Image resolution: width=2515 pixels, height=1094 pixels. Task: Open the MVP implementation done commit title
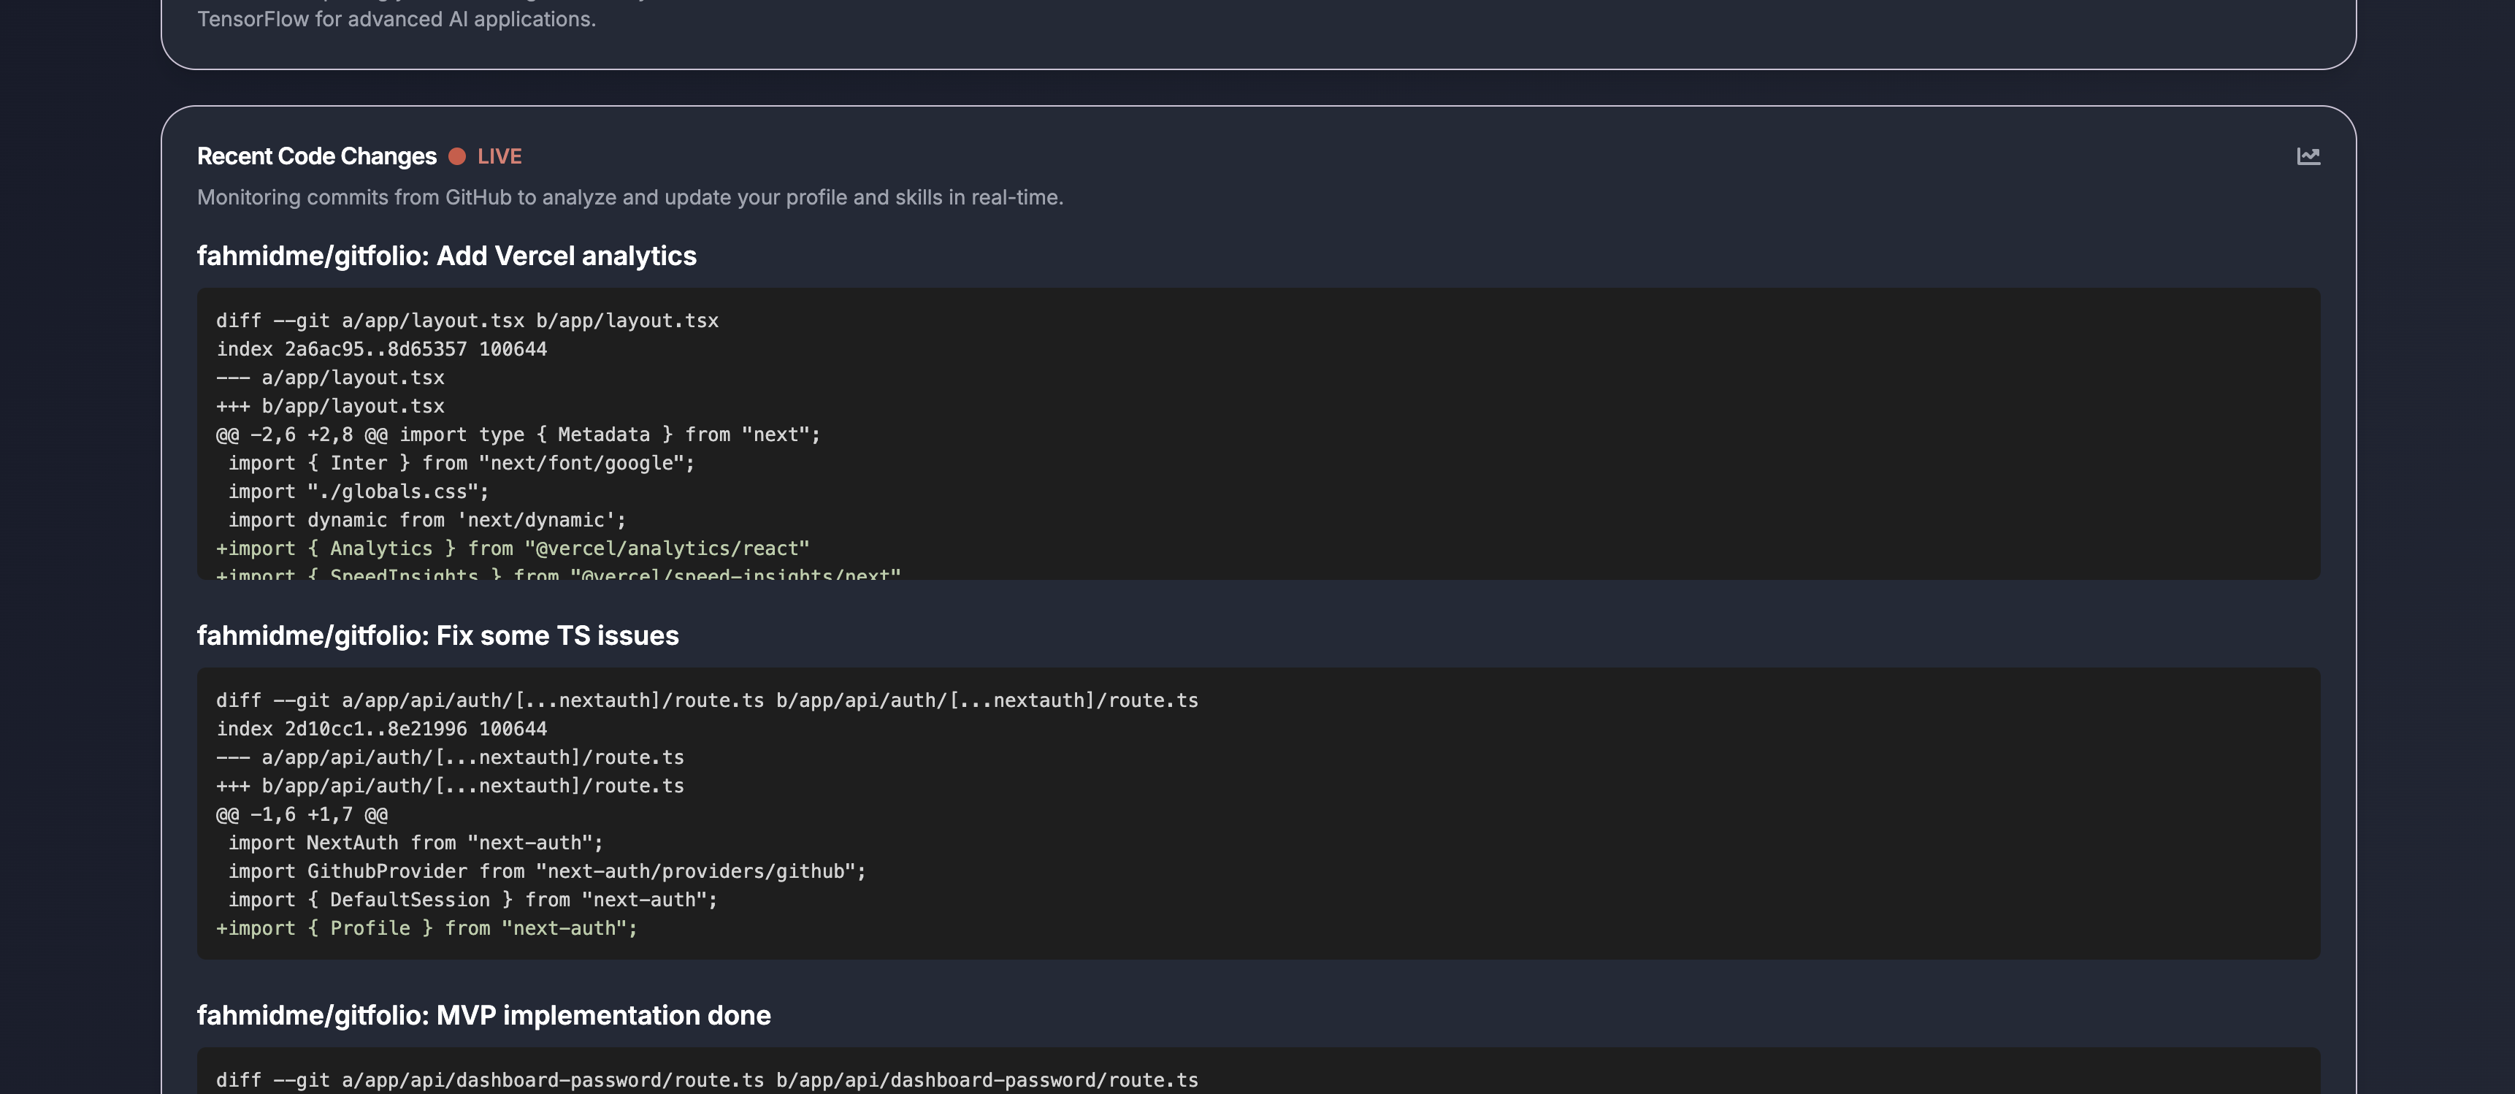[x=483, y=1016]
